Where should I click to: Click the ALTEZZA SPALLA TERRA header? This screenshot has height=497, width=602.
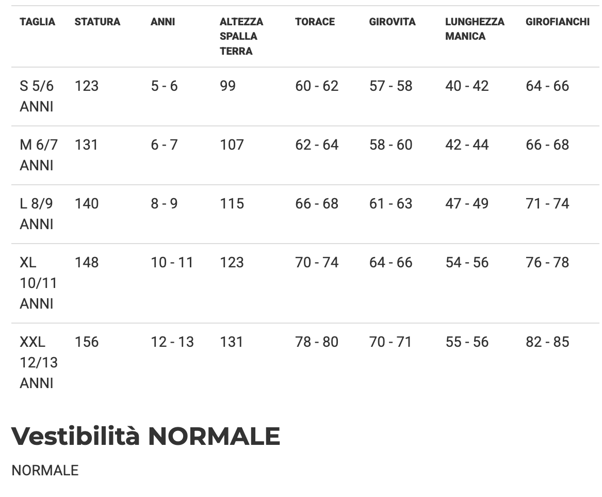pyautogui.click(x=241, y=36)
